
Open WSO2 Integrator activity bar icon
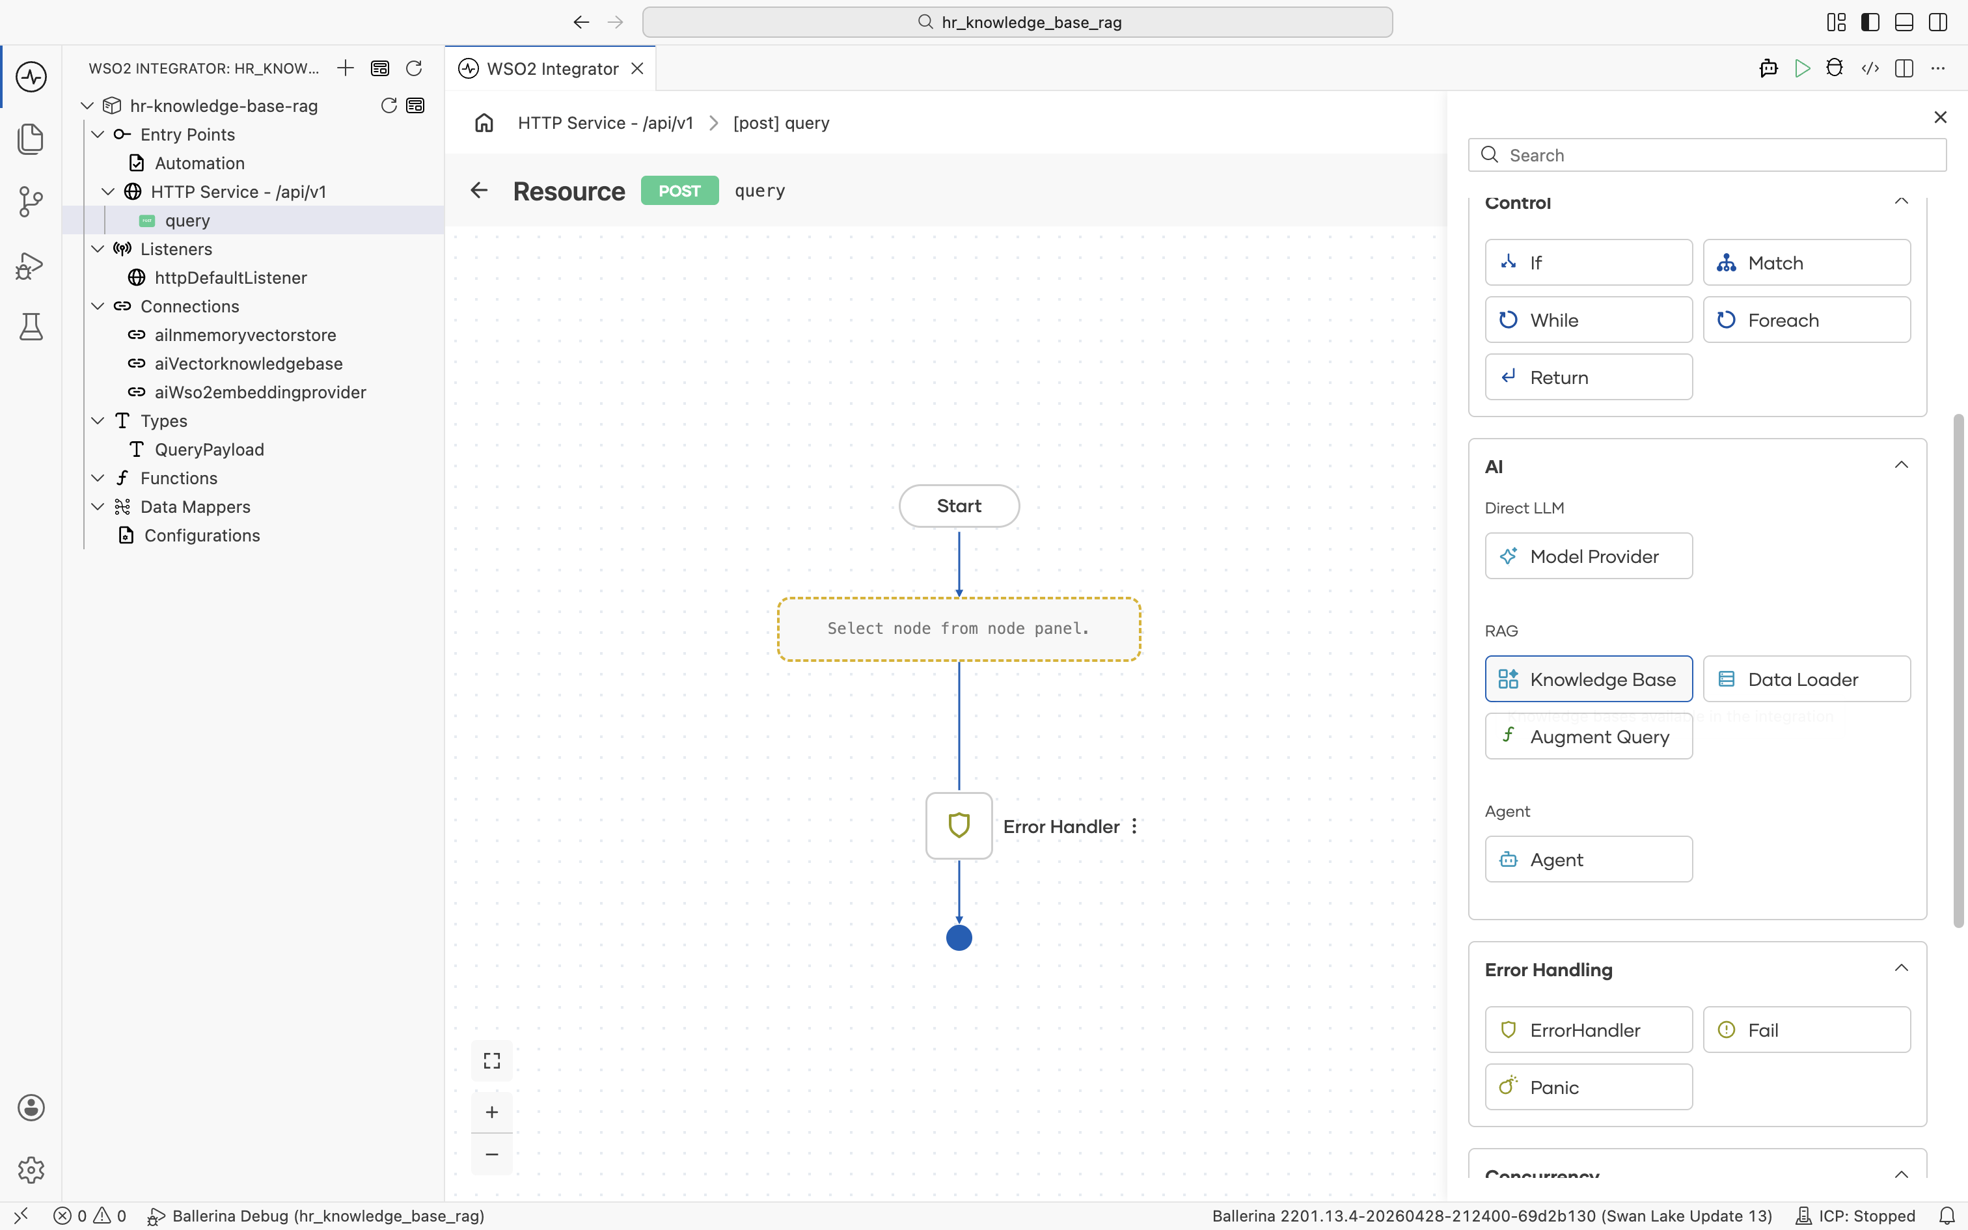point(31,77)
